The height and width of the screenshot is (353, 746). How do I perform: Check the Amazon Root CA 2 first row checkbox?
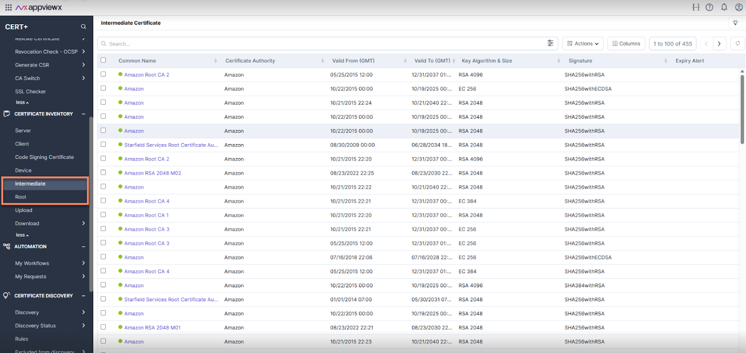pos(104,74)
